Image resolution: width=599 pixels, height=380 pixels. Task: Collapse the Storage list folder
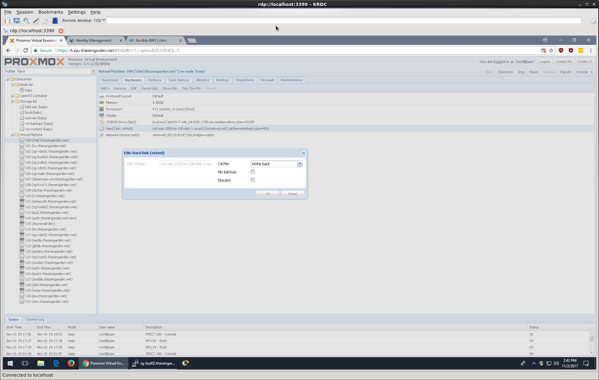(x=12, y=101)
